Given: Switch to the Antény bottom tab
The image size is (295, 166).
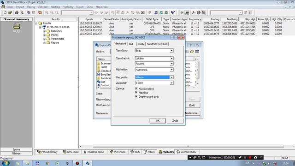Looking at the screenshot, I should (149, 152).
